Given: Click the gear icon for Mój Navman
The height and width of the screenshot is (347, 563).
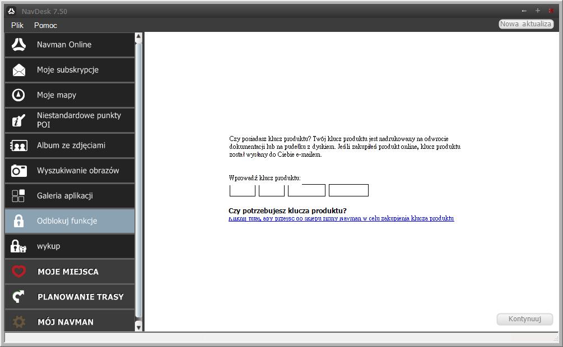Looking at the screenshot, I should coord(18,322).
